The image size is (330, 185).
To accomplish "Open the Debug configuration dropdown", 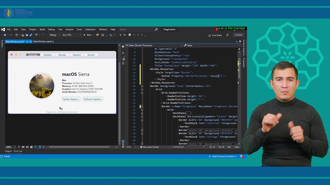I will click(x=55, y=35).
